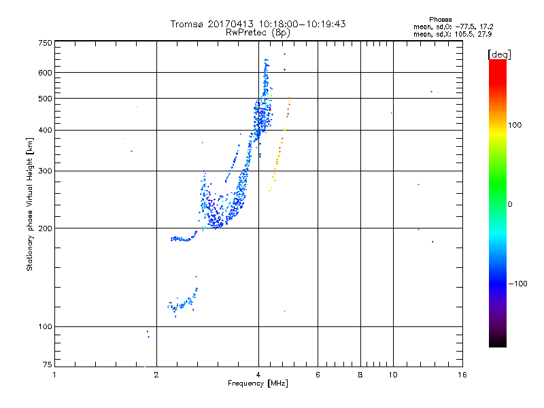Click the 1 MHz frequency tick label
Viewport: 544px width, 408px height.
(x=54, y=375)
